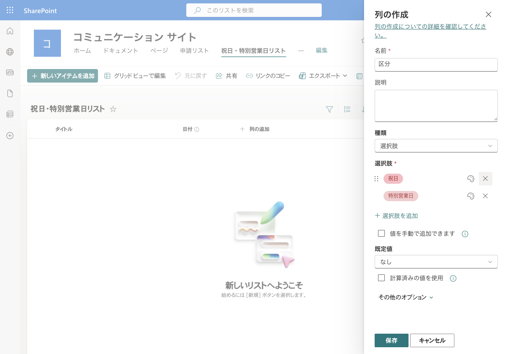Close the 列の作成 panel
Screen dimensions: 508x354
tap(489, 14)
